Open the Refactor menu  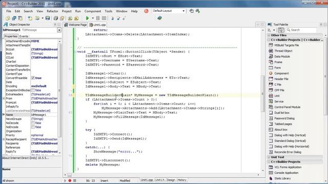coord(52,11)
